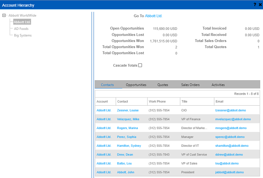263x178 pixels.
Task: Open contact Zessner, Louise
Action: tap(128, 110)
